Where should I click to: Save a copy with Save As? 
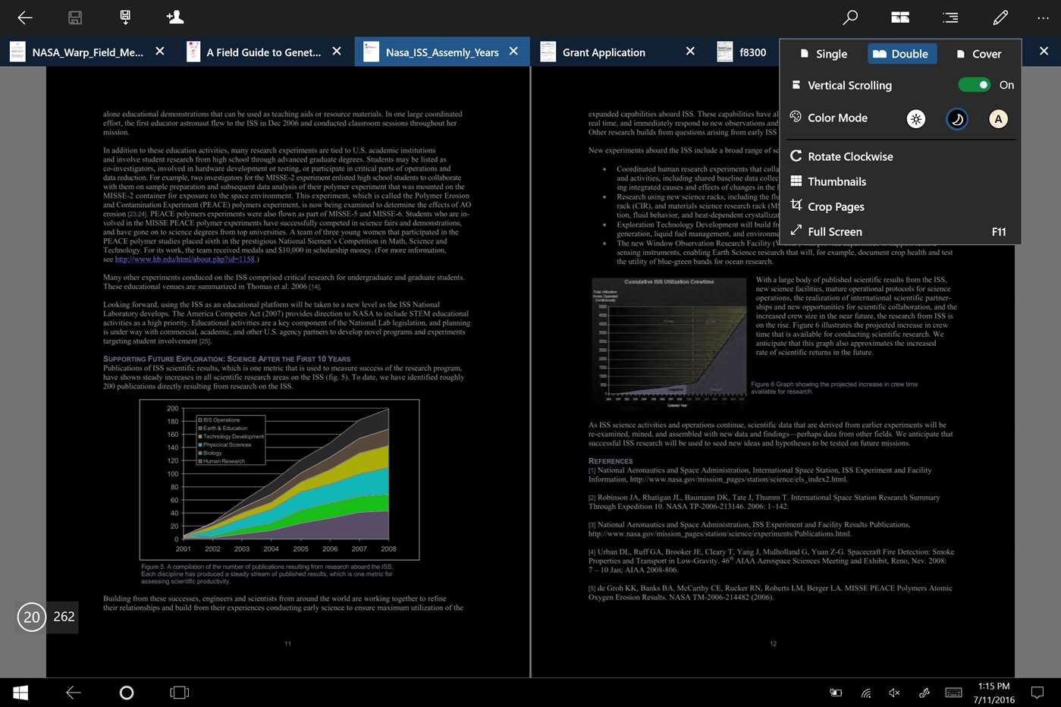[x=124, y=17]
